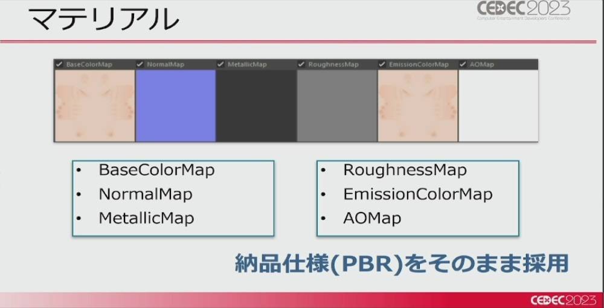604x308 pixels.
Task: Uncheck the EmissionColorMap checkbox
Action: (382, 64)
